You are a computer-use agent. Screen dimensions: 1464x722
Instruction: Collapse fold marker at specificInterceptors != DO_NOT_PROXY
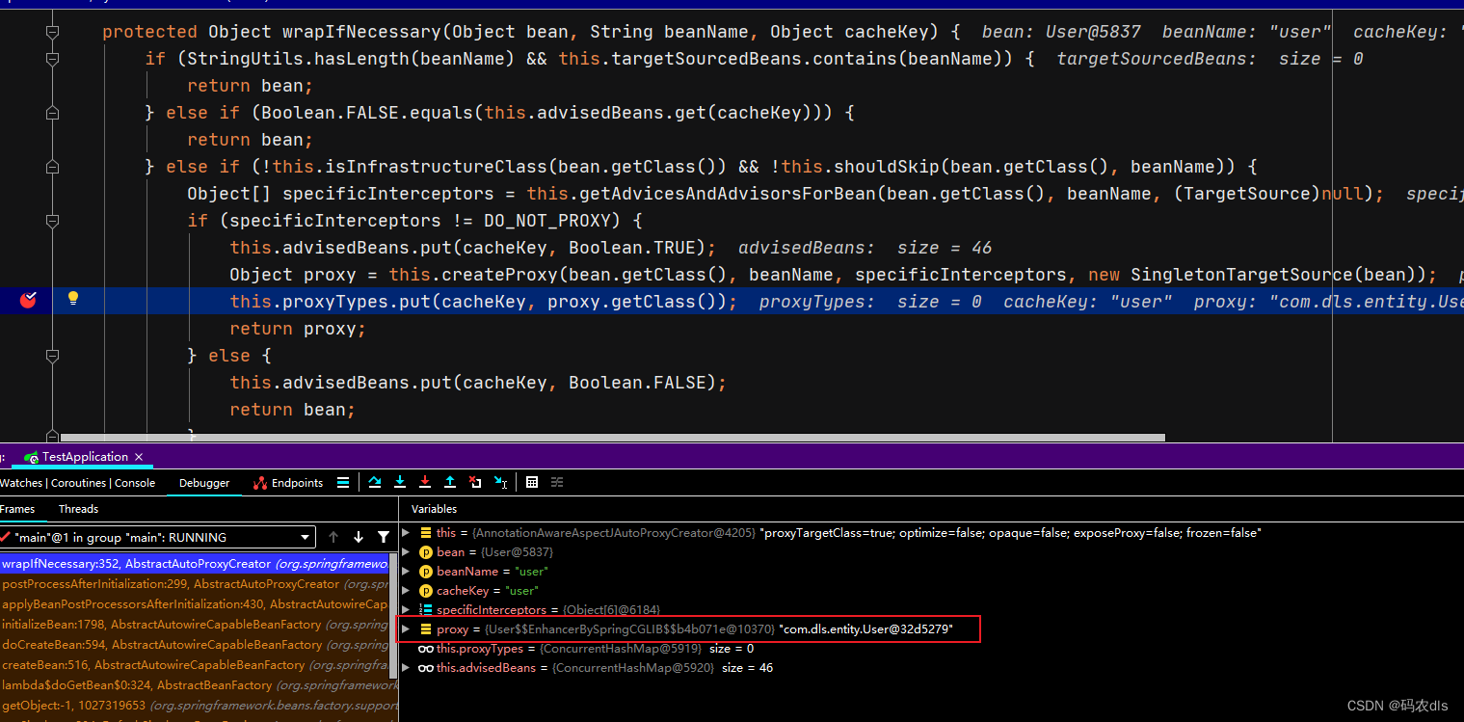tap(52, 221)
